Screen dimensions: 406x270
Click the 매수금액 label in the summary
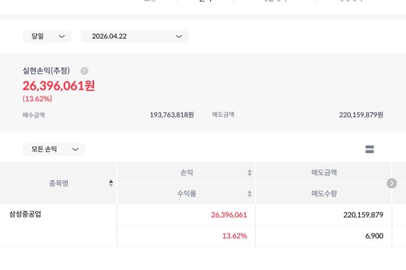click(x=34, y=115)
